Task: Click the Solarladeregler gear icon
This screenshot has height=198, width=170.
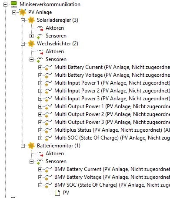Action: [x=31, y=20]
